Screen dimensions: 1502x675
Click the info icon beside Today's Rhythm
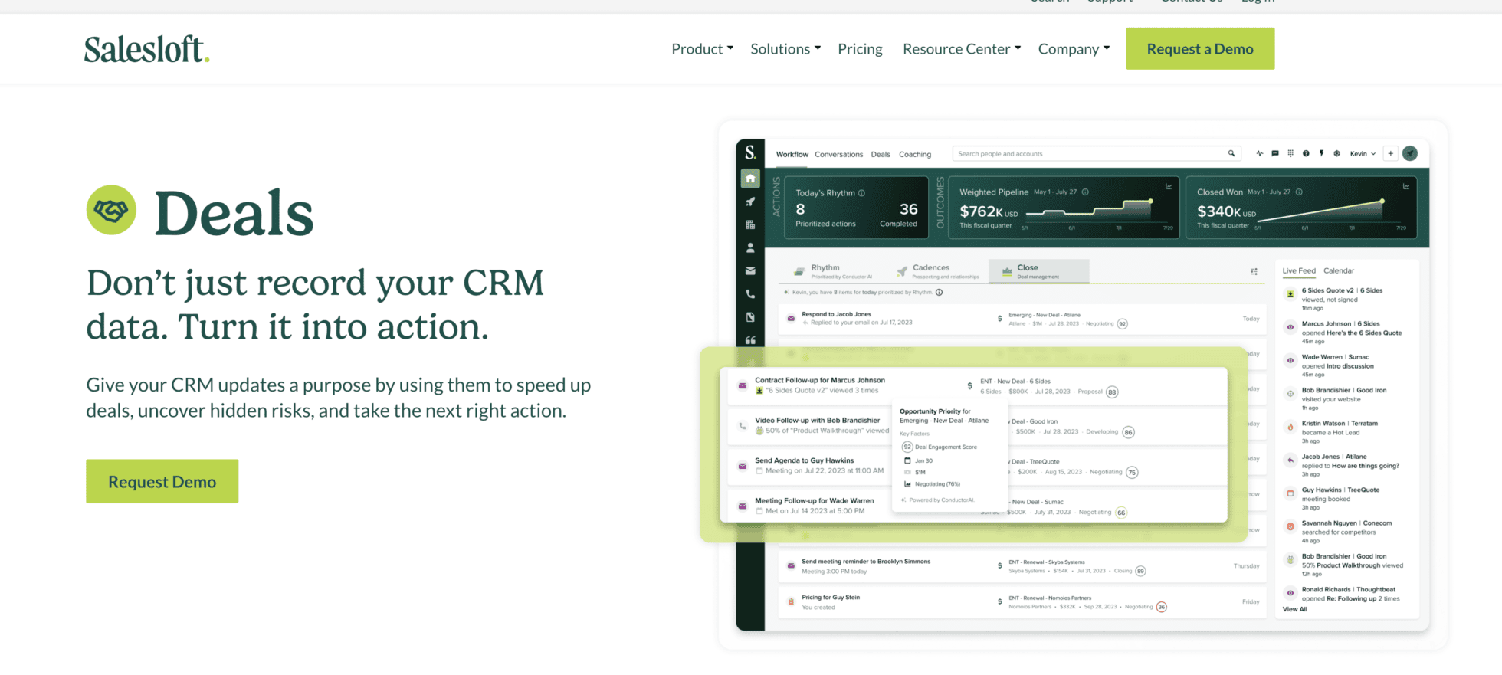[x=861, y=193]
